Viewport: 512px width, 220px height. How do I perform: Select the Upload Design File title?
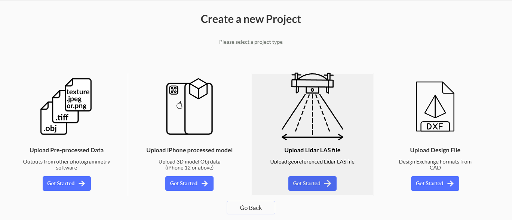pyautogui.click(x=435, y=150)
